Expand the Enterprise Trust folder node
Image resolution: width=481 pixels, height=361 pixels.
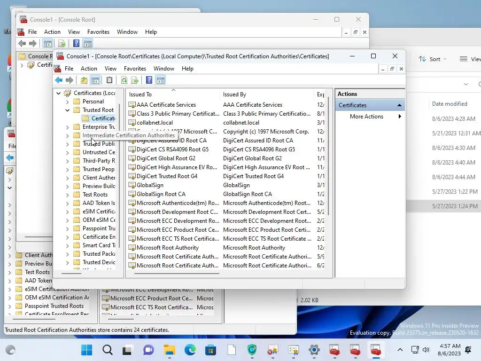coord(68,127)
